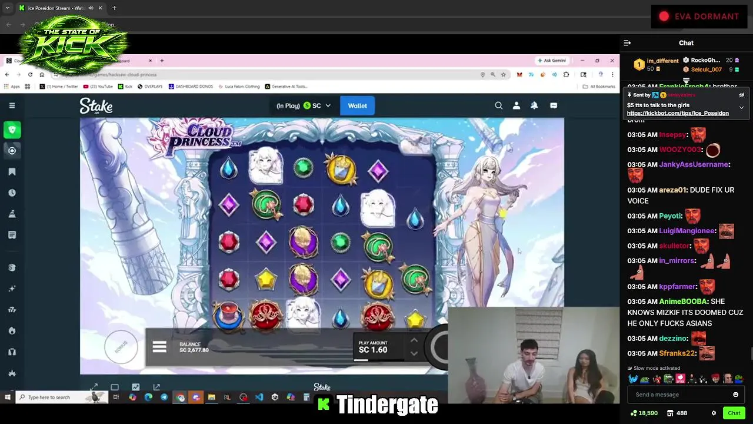
Task: Click the back arrow in inner browser
Action: 7,74
